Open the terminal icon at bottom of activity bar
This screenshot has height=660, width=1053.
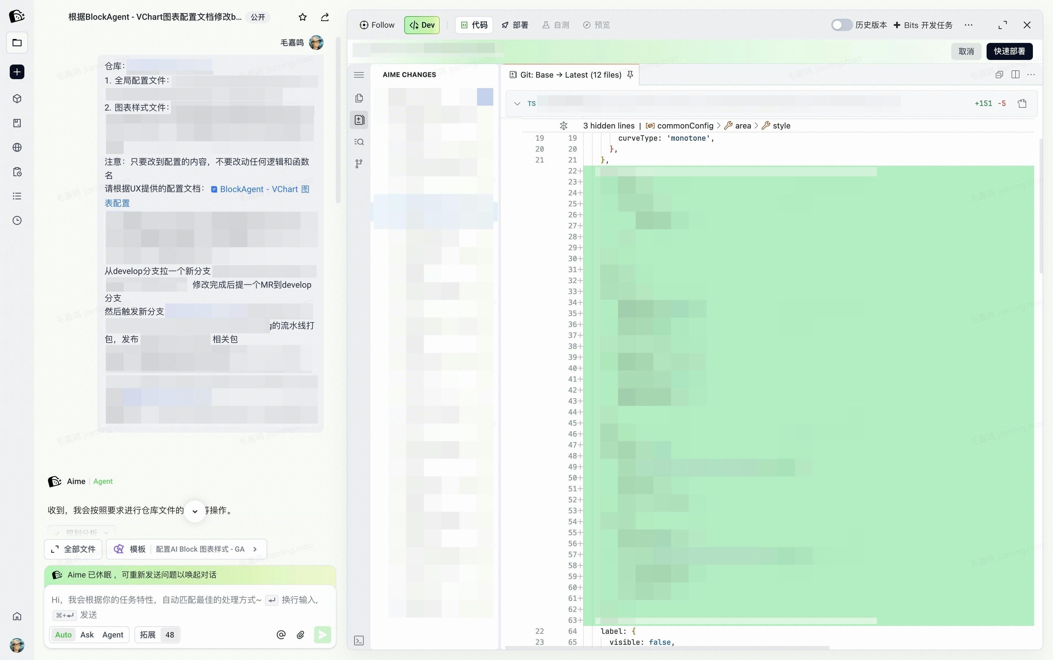pos(359,641)
